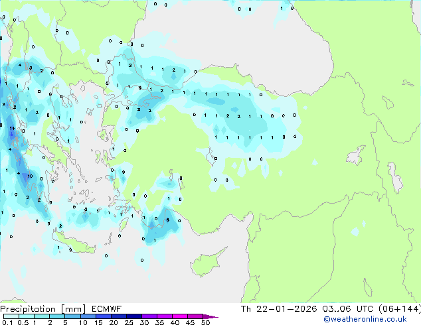Click the 20 to 25 mm legend swatch
The height and width of the screenshot is (325, 421).
pyautogui.click(x=119, y=316)
